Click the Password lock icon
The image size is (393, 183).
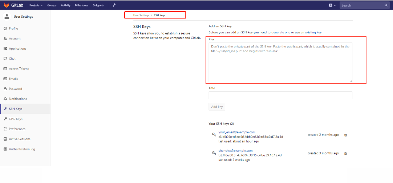[x=5, y=89]
